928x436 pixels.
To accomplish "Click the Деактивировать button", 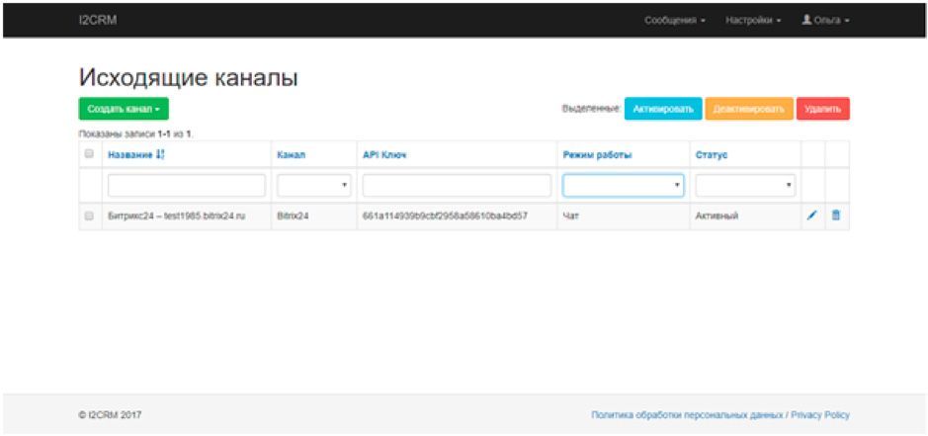I will [x=749, y=109].
